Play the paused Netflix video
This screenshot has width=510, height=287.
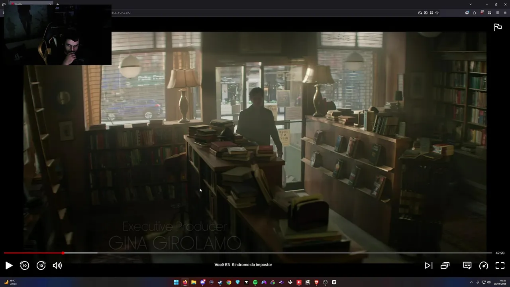coord(9,265)
